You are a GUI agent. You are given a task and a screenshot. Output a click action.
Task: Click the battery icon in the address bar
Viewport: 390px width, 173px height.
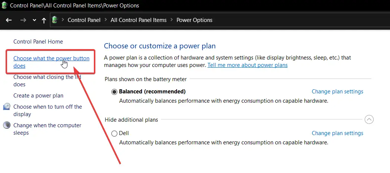point(55,20)
